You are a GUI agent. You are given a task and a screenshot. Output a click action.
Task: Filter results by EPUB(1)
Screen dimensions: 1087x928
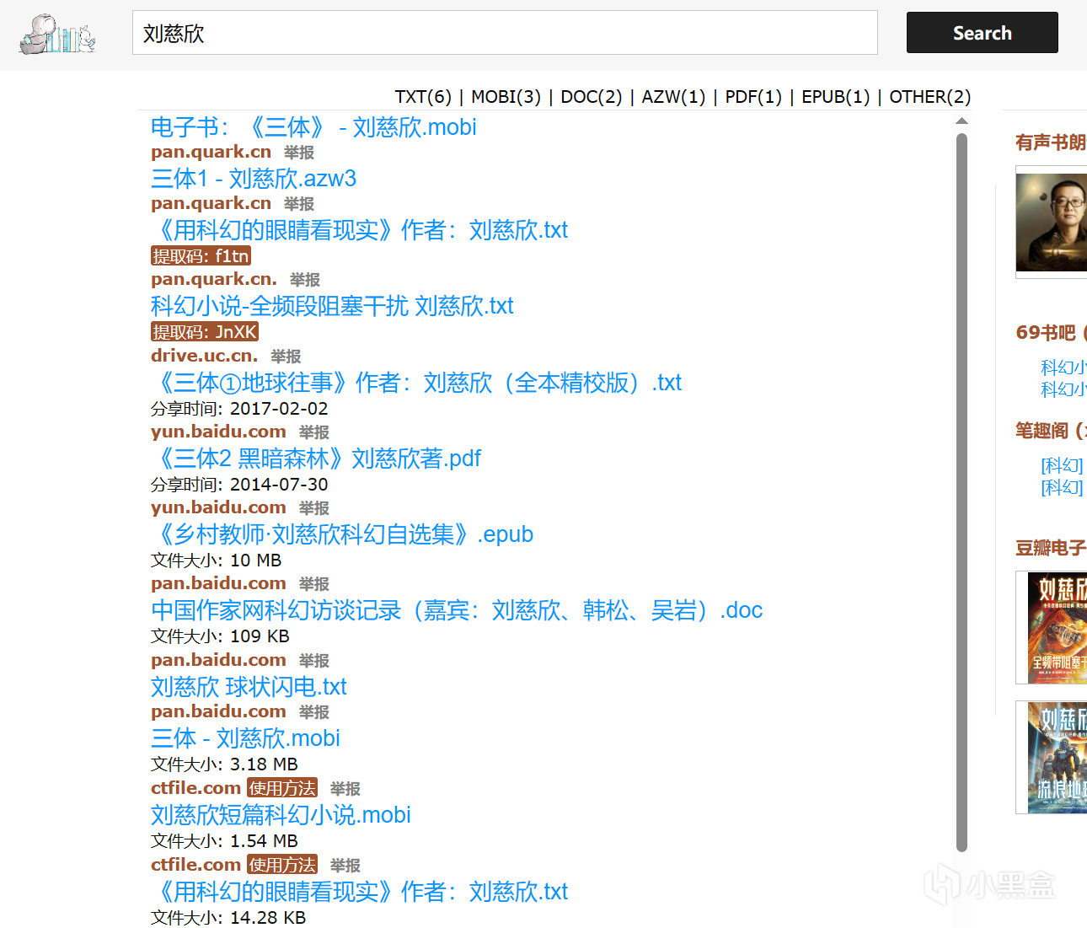pyautogui.click(x=836, y=97)
